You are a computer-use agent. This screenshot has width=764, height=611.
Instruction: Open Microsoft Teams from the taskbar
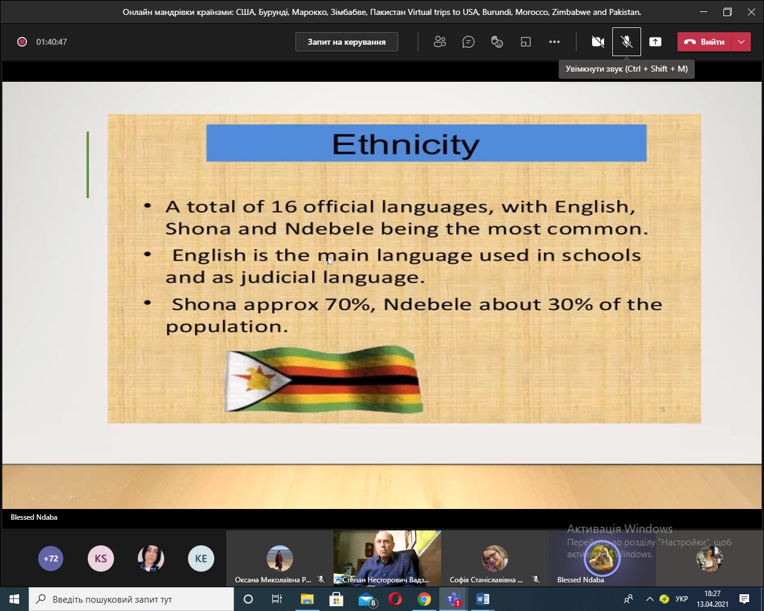454,599
